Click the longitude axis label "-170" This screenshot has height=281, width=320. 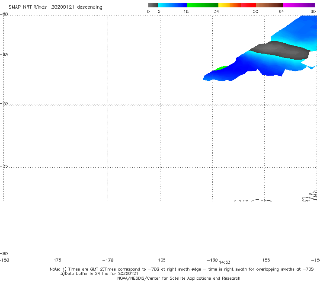108,260
